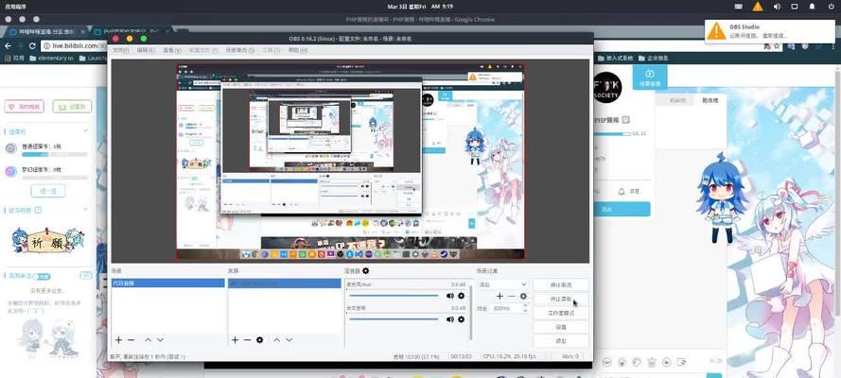Screen dimensions: 841x378
Task: Open the Profile menu in OBS
Action: point(203,50)
